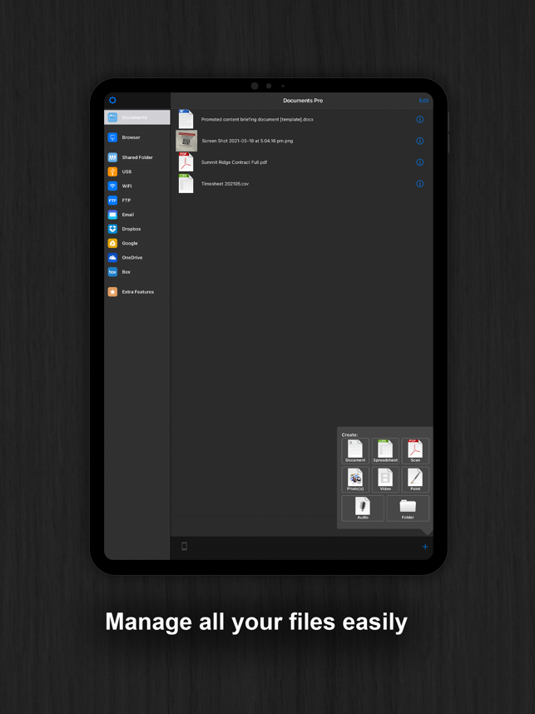
Task: Select the Scan PDF option
Action: (x=415, y=450)
